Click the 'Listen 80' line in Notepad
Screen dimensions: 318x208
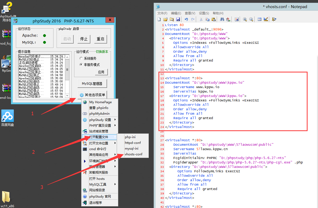(x=174, y=25)
